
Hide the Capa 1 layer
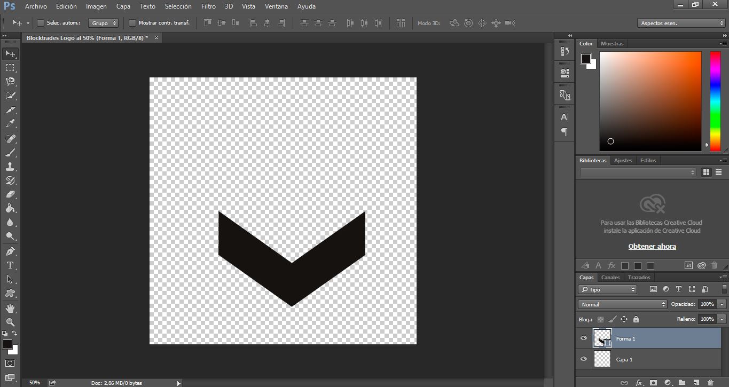(x=583, y=359)
